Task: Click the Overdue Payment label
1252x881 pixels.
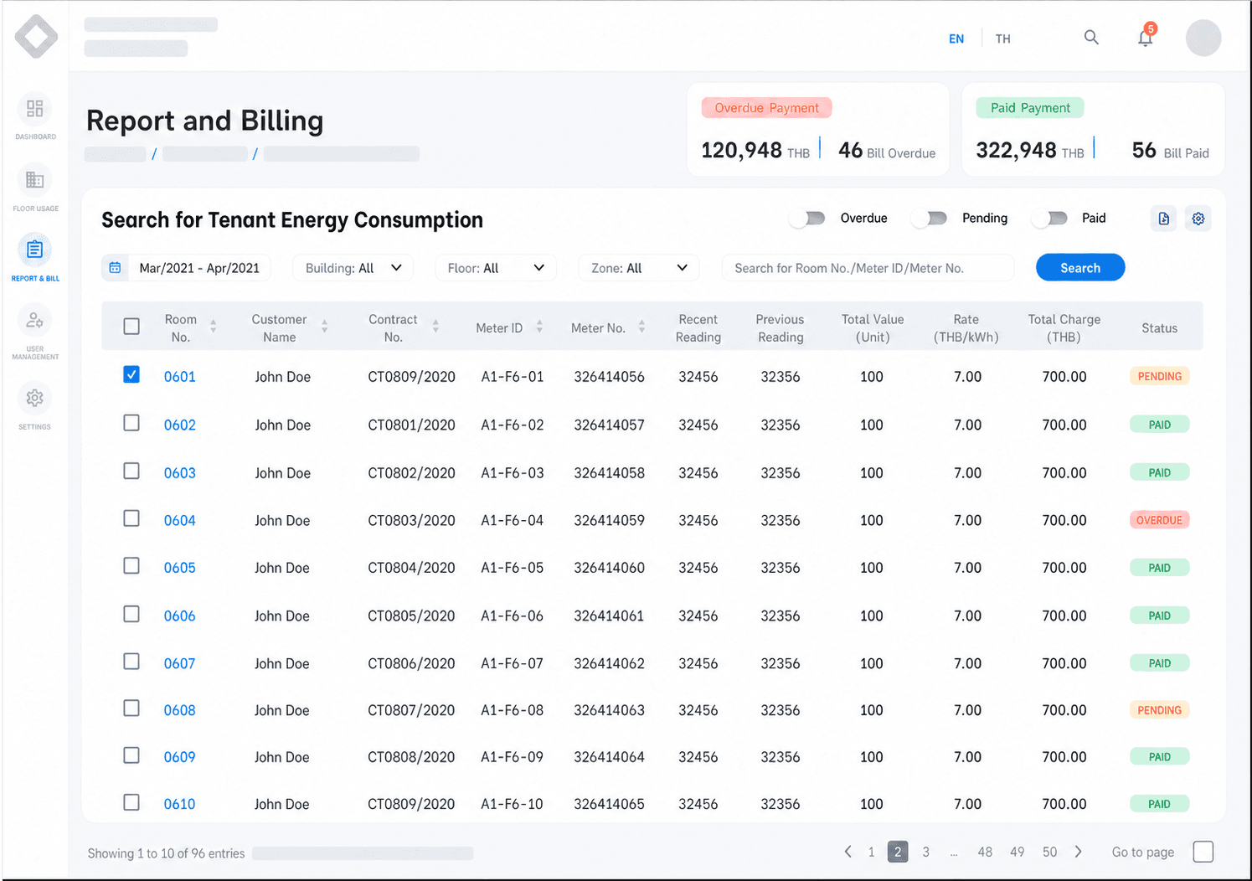Action: click(766, 108)
